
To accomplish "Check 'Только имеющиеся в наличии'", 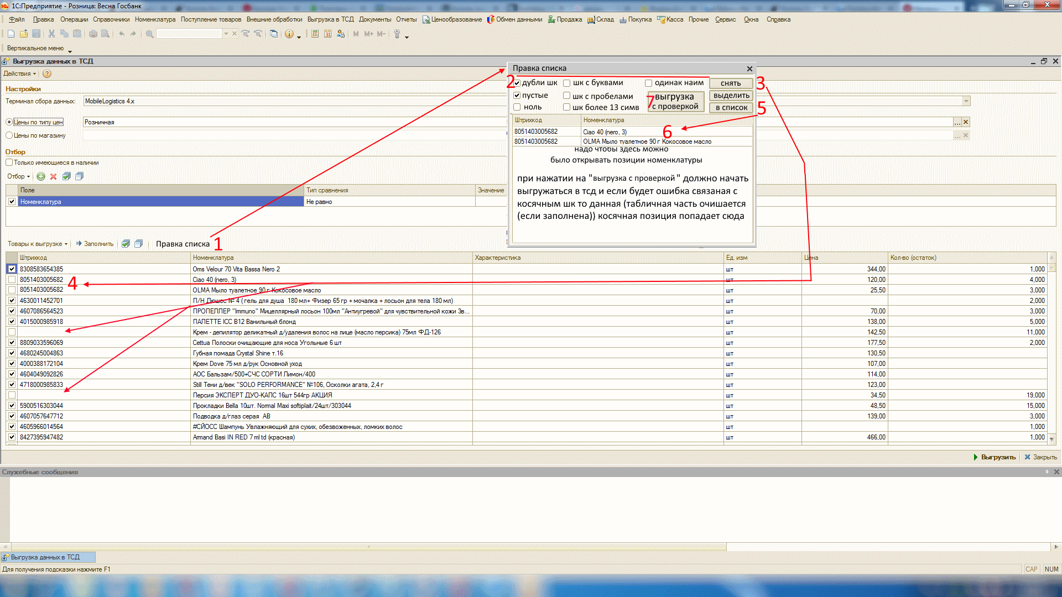I will point(9,163).
